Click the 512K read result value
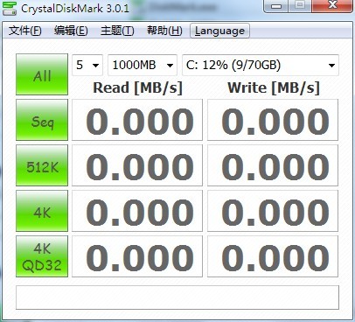 pos(140,166)
